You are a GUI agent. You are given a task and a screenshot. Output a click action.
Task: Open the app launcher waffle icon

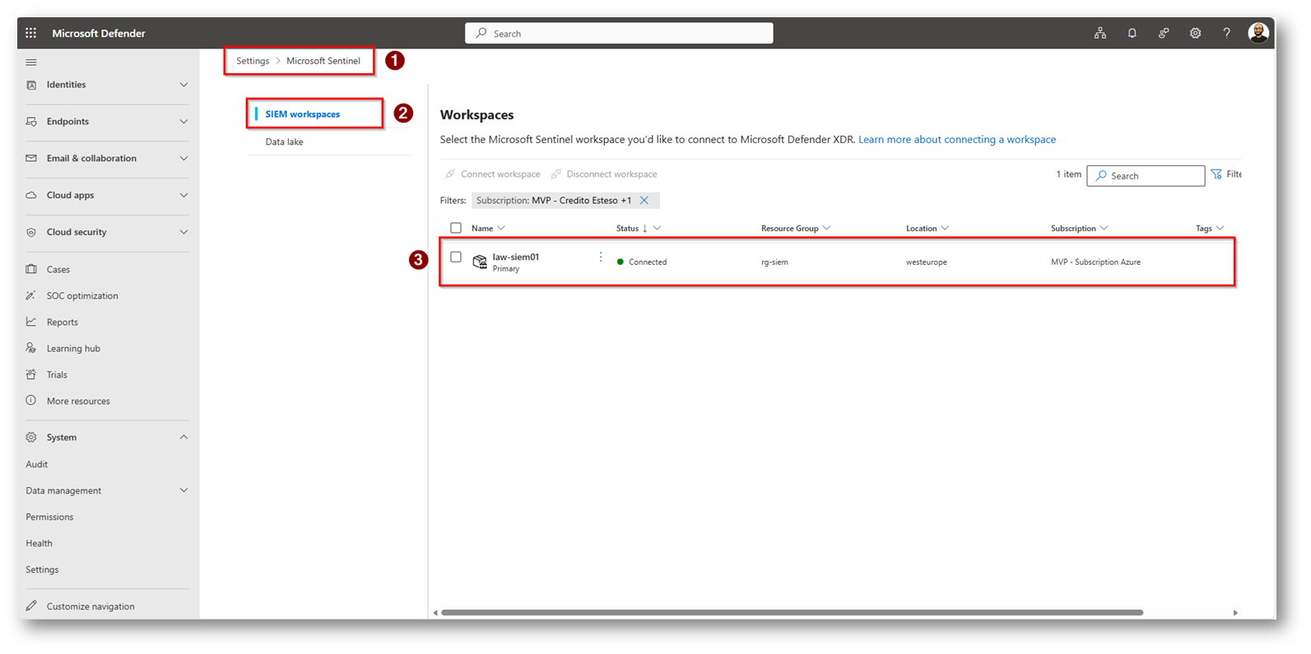coord(30,33)
